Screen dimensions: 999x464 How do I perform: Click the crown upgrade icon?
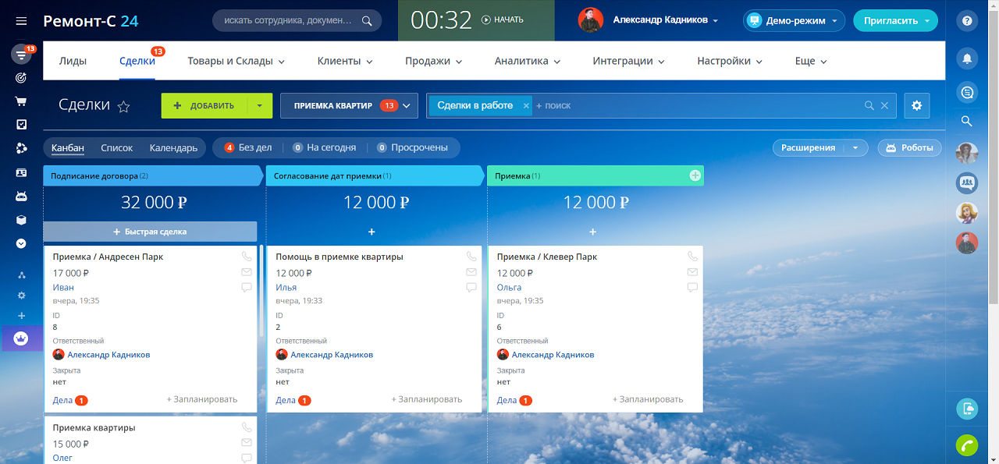point(21,338)
